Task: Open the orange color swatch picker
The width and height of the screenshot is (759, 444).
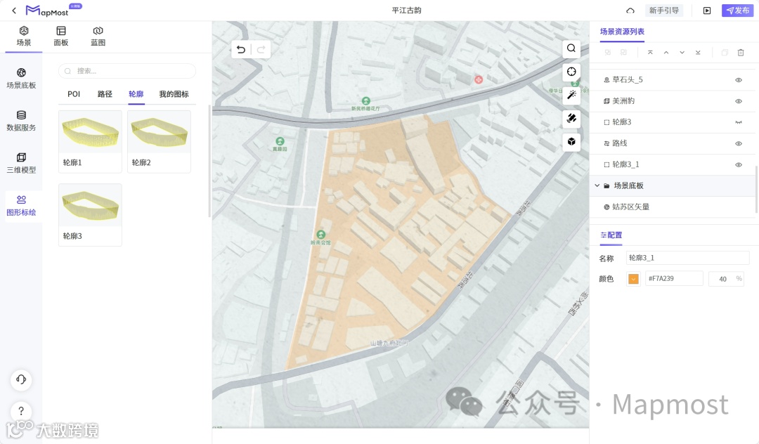Action: pos(633,279)
